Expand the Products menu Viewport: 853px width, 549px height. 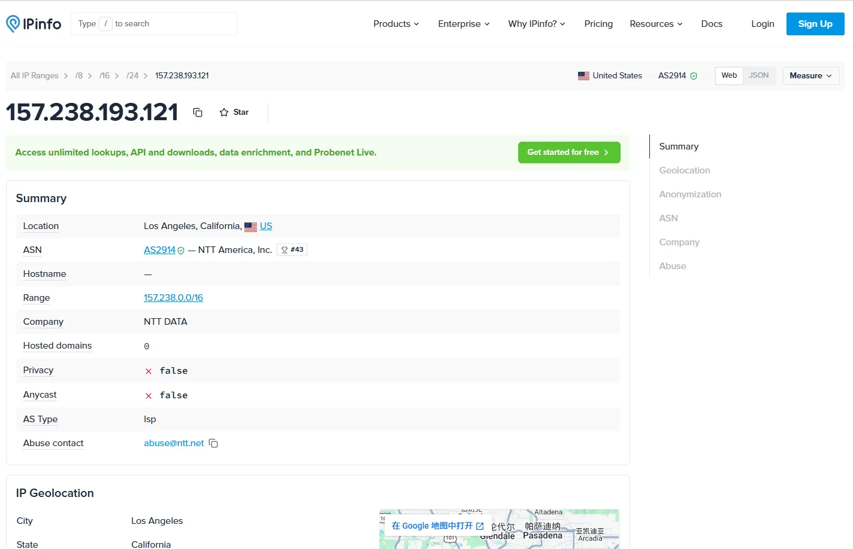click(396, 24)
